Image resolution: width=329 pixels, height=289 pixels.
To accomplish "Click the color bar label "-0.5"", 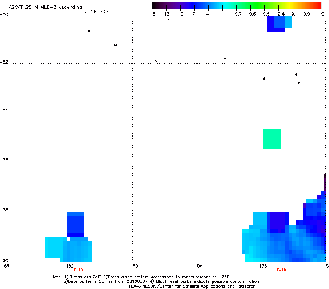I will pos(265,14).
